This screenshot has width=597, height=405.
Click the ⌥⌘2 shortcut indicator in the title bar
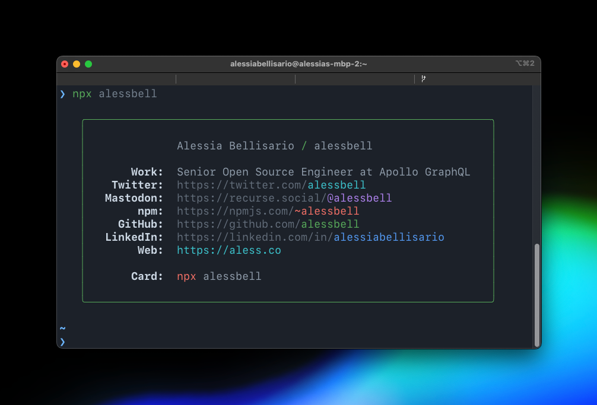[x=525, y=63]
